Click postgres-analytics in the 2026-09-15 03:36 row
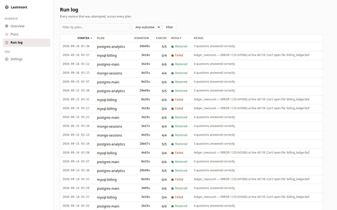Viewport: 337px width, 210px height. [111, 91]
